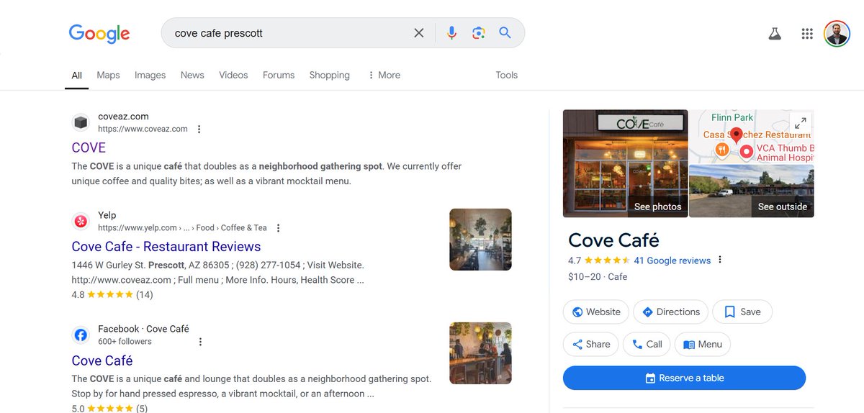Viewport: 864px width, 413px height.
Task: Click the Cove Café panel heading
Action: pos(613,240)
